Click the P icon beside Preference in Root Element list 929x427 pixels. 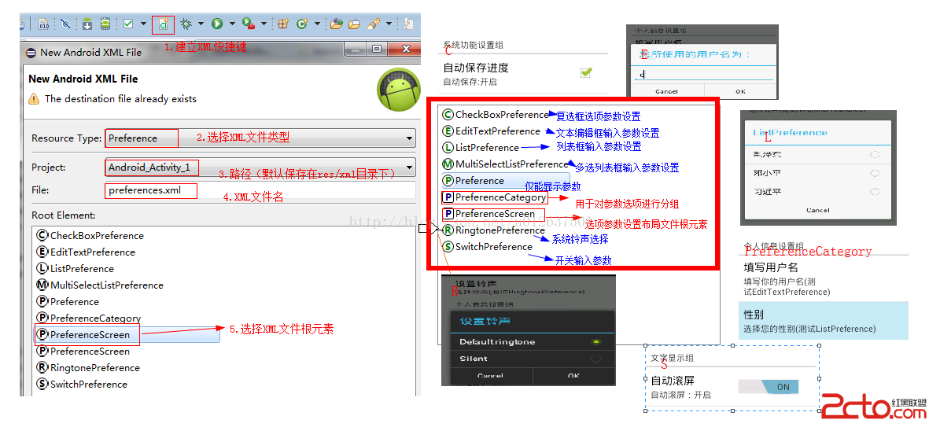pos(42,301)
